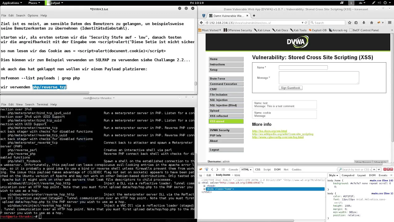This screenshot has height=222, width=394.
Task: Click main.css (line 10) source link
Action: click(381, 180)
